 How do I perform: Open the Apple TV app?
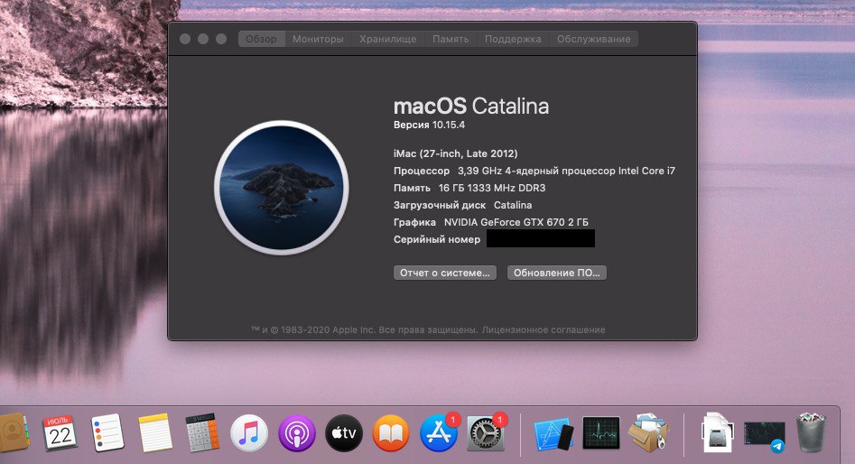(x=344, y=433)
